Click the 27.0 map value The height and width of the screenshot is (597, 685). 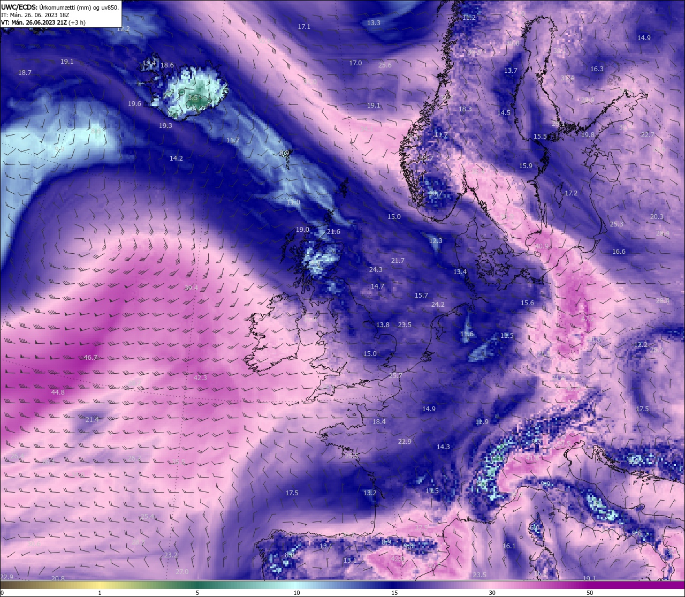coord(182,572)
